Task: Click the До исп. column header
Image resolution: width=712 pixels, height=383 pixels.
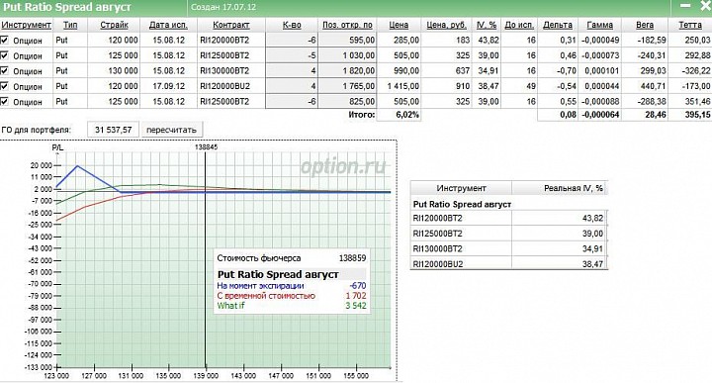Action: click(519, 25)
